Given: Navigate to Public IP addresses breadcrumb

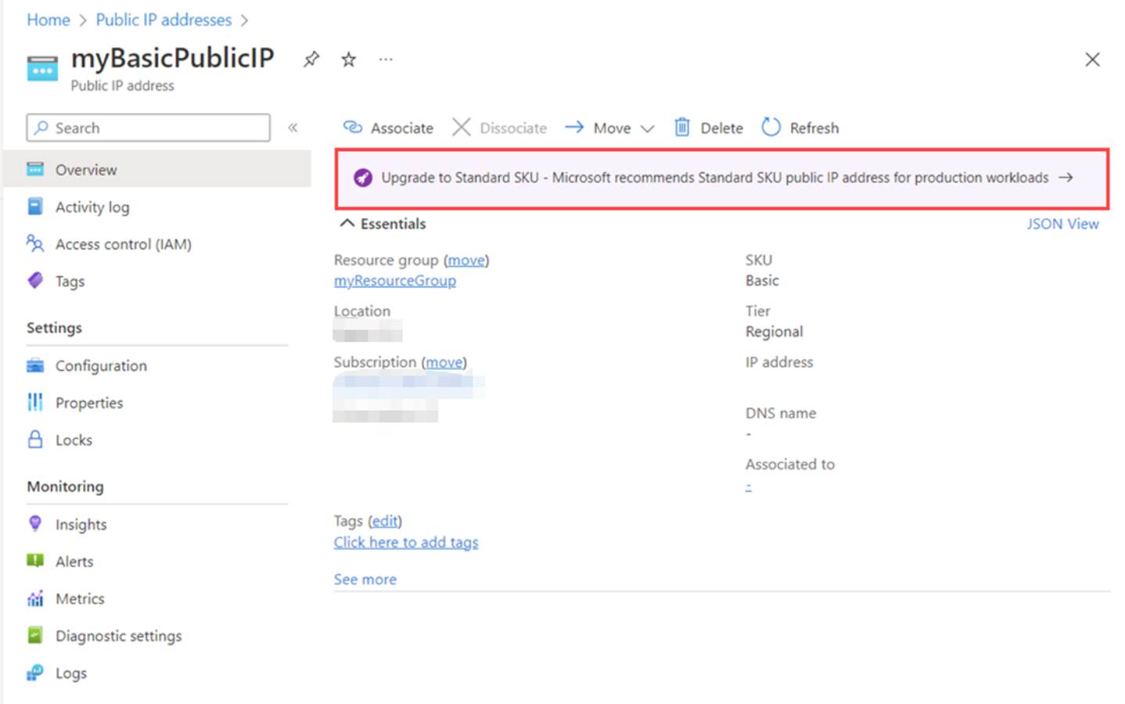Looking at the screenshot, I should tap(164, 20).
